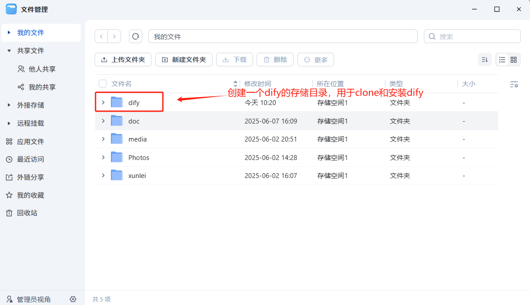
Task: Go back using the navigation arrow
Action: (101, 36)
